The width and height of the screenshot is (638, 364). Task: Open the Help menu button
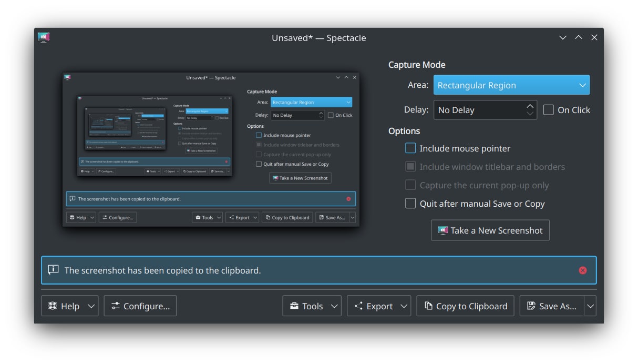point(69,306)
